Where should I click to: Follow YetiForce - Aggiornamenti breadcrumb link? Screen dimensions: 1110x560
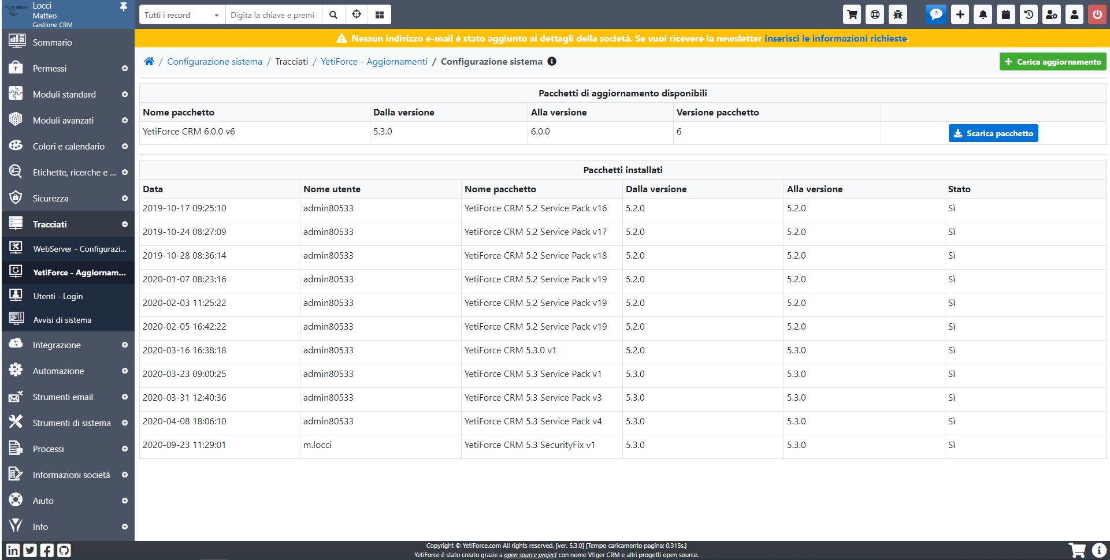point(374,61)
